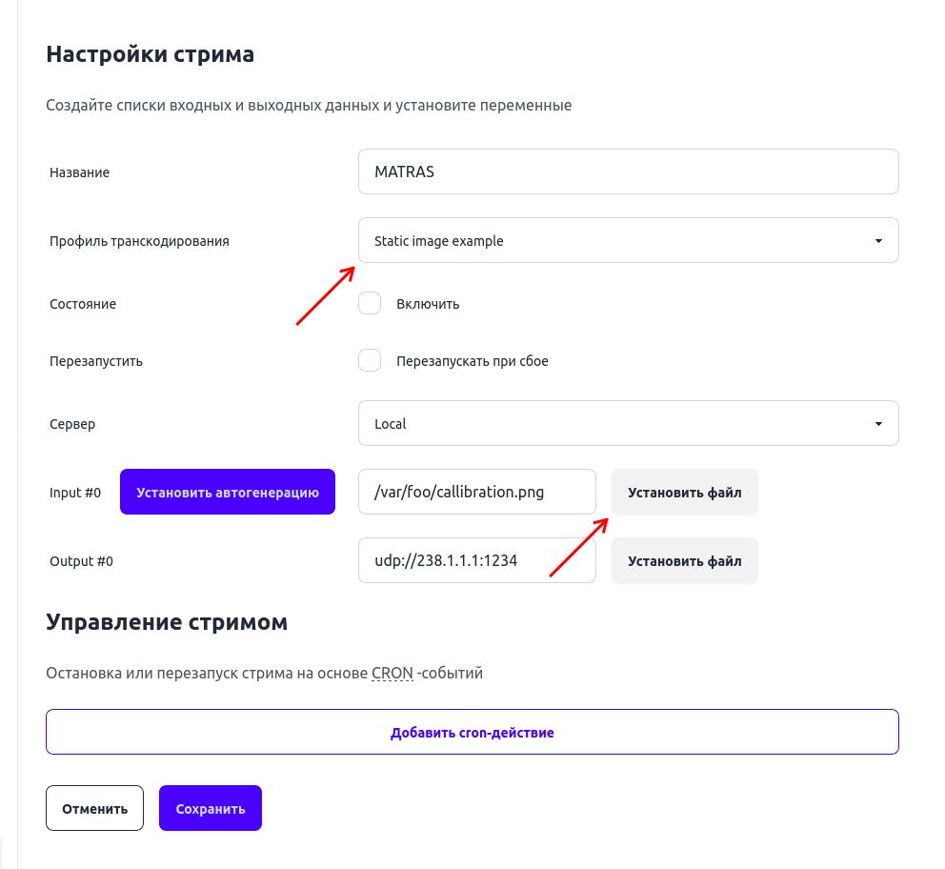Screen dimensions: 945x869
Task: Enable the "Включить" state checkbox
Action: coord(370,303)
